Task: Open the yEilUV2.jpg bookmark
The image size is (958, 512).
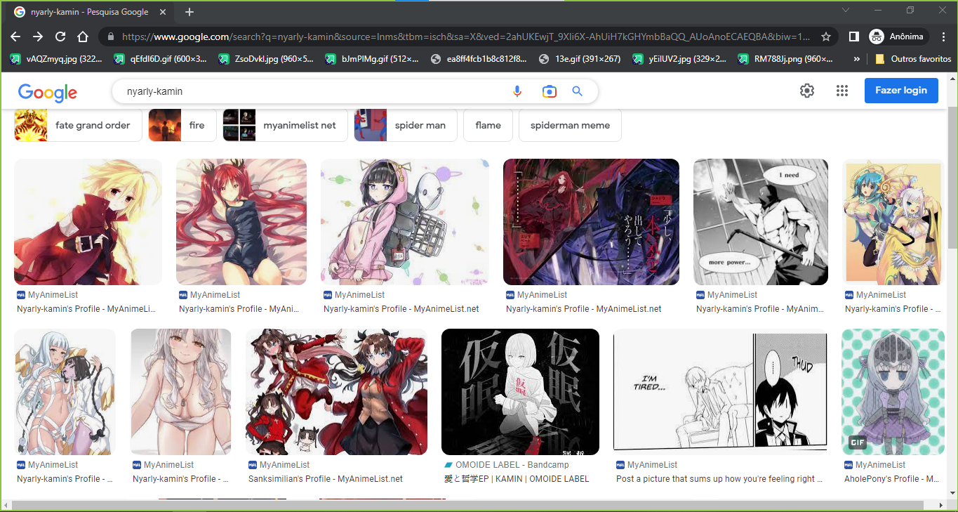Action: click(679, 59)
